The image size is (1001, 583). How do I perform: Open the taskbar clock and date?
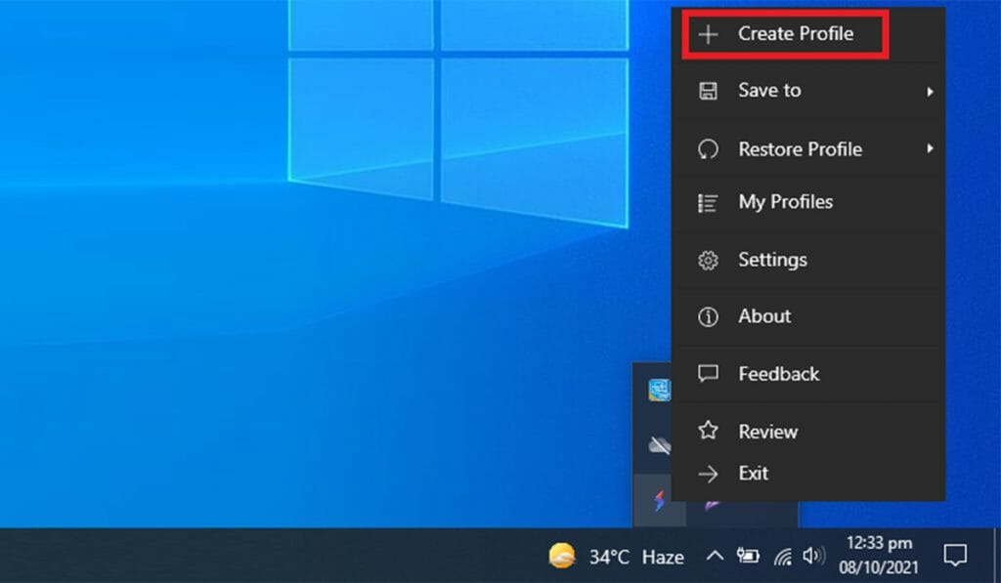[880, 556]
